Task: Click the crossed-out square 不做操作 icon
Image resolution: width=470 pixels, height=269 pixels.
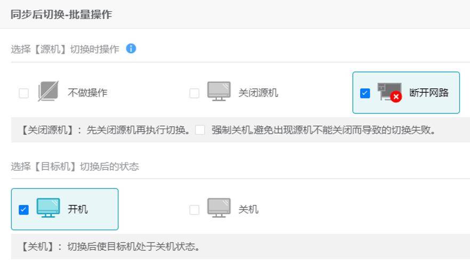Action: pos(48,91)
